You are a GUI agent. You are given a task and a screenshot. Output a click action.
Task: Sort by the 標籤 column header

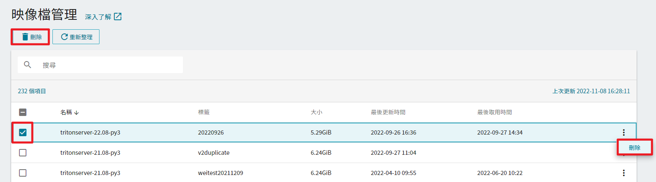pos(204,112)
